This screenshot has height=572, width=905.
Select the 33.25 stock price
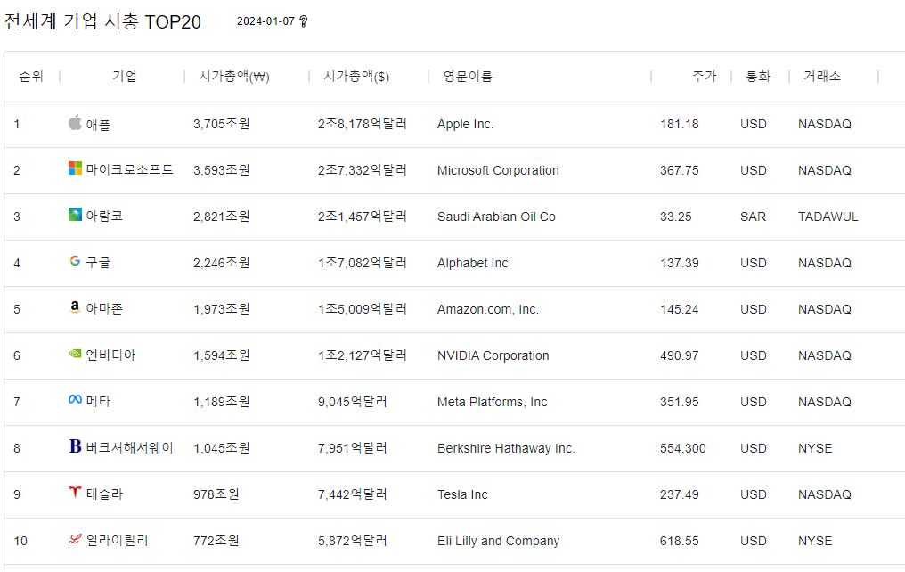point(676,217)
